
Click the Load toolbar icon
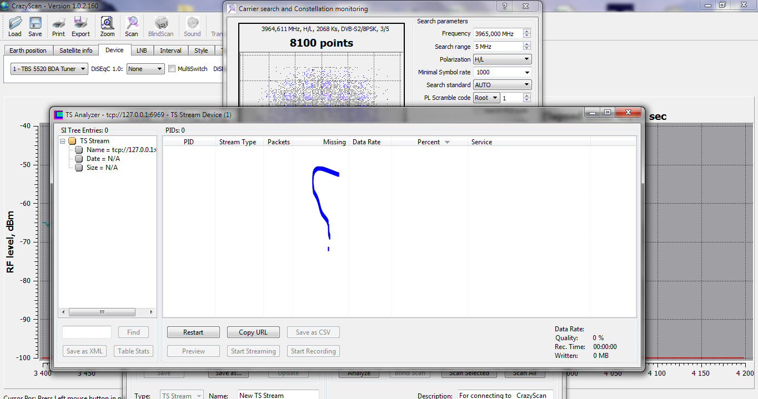(x=15, y=23)
